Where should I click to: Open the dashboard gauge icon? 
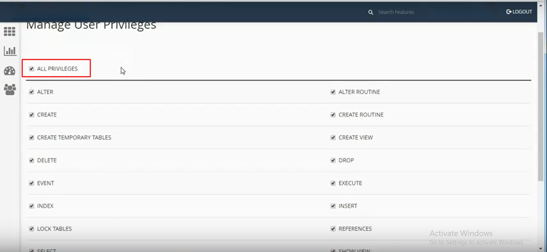[10, 71]
